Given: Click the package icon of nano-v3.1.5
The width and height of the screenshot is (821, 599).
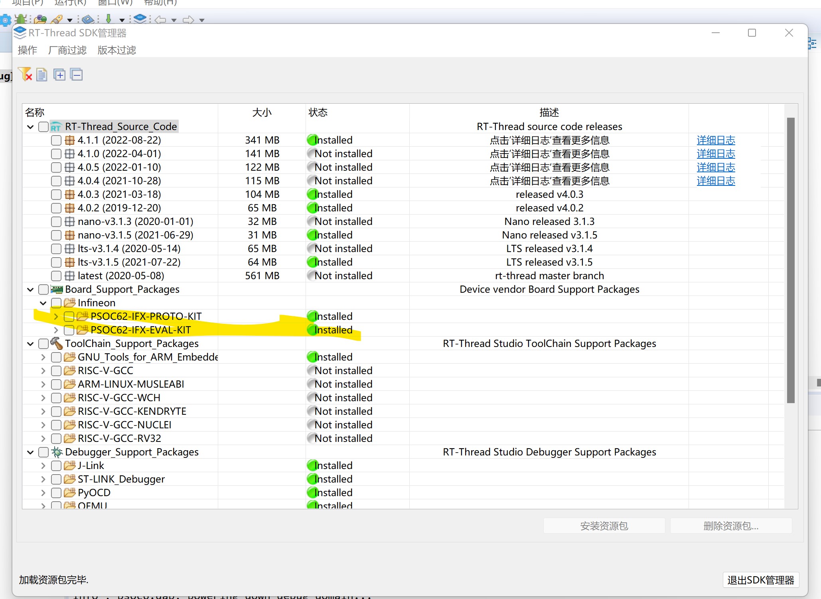Looking at the screenshot, I should (69, 235).
